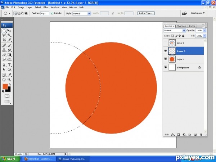Select the Gradient tool
The height and width of the screenshot is (162, 216).
click(9, 55)
